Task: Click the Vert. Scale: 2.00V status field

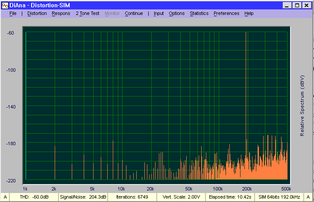Action: pos(181,197)
